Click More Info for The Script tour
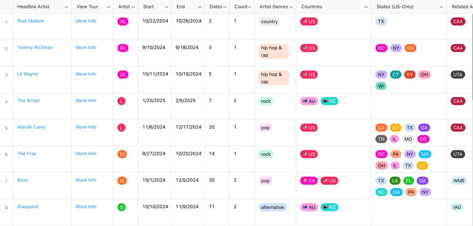The image size is (473, 226). 86,101
